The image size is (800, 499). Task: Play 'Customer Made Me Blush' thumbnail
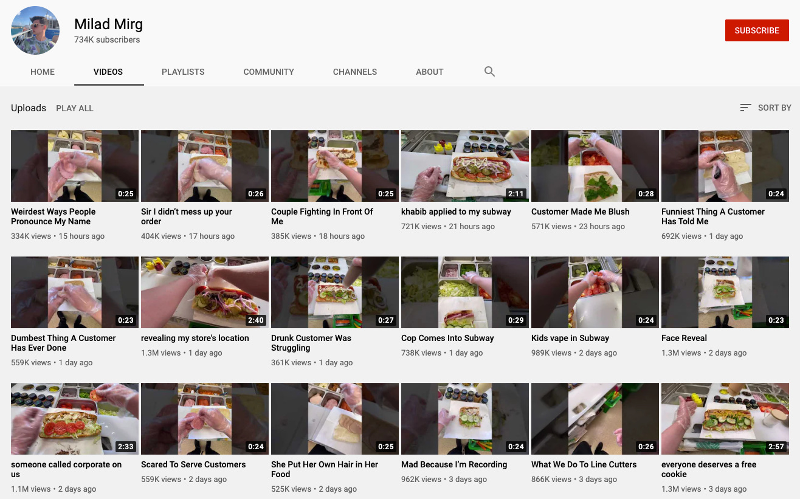click(595, 166)
